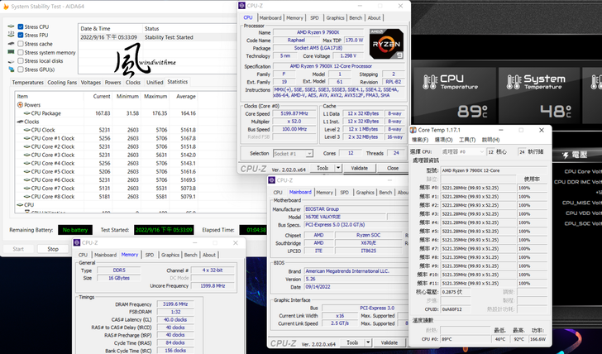602x354 pixels.
Task: Enable the Stress cache checkbox
Action: pyautogui.click(x=21, y=44)
